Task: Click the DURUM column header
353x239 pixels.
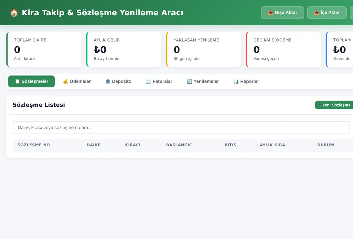Action: (x=326, y=145)
